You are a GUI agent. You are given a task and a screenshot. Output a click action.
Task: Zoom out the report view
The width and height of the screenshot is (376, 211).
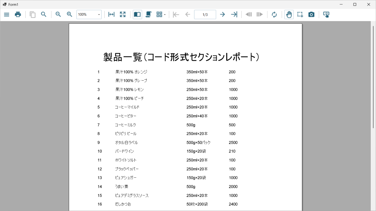(x=58, y=15)
